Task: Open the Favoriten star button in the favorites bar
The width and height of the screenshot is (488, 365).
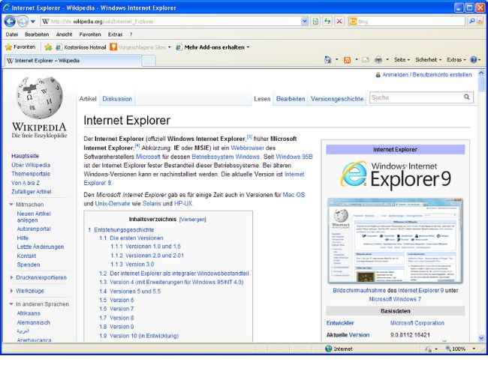Action: point(20,47)
